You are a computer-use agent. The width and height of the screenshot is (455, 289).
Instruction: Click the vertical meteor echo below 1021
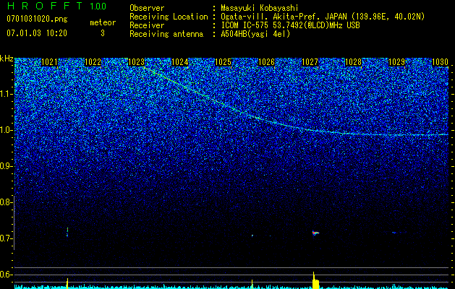click(67, 232)
